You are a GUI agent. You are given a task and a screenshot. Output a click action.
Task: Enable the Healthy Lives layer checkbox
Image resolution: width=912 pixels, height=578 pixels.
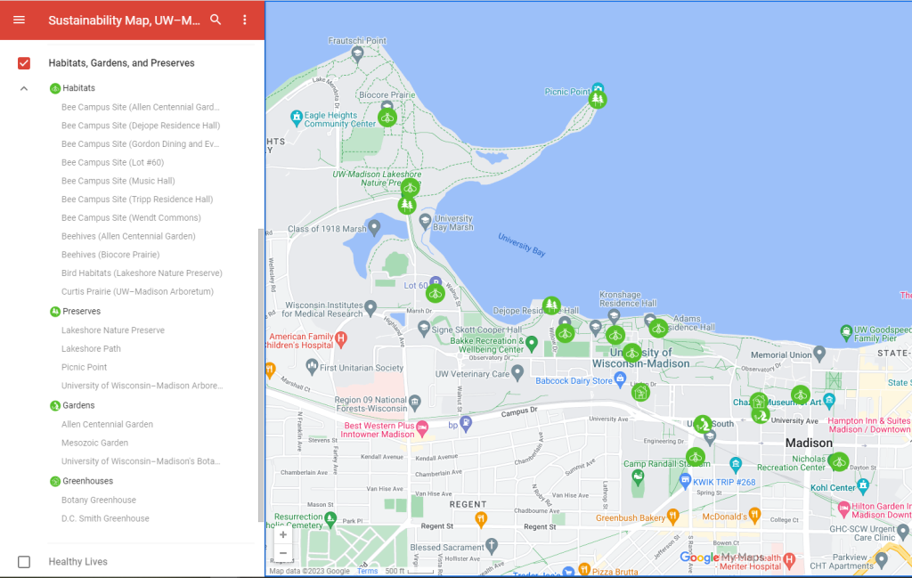pos(24,562)
